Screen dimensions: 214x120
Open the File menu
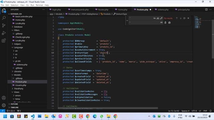point(2,5)
